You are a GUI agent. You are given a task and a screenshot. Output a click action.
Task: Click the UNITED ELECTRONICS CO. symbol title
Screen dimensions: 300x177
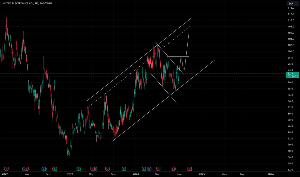click(27, 3)
